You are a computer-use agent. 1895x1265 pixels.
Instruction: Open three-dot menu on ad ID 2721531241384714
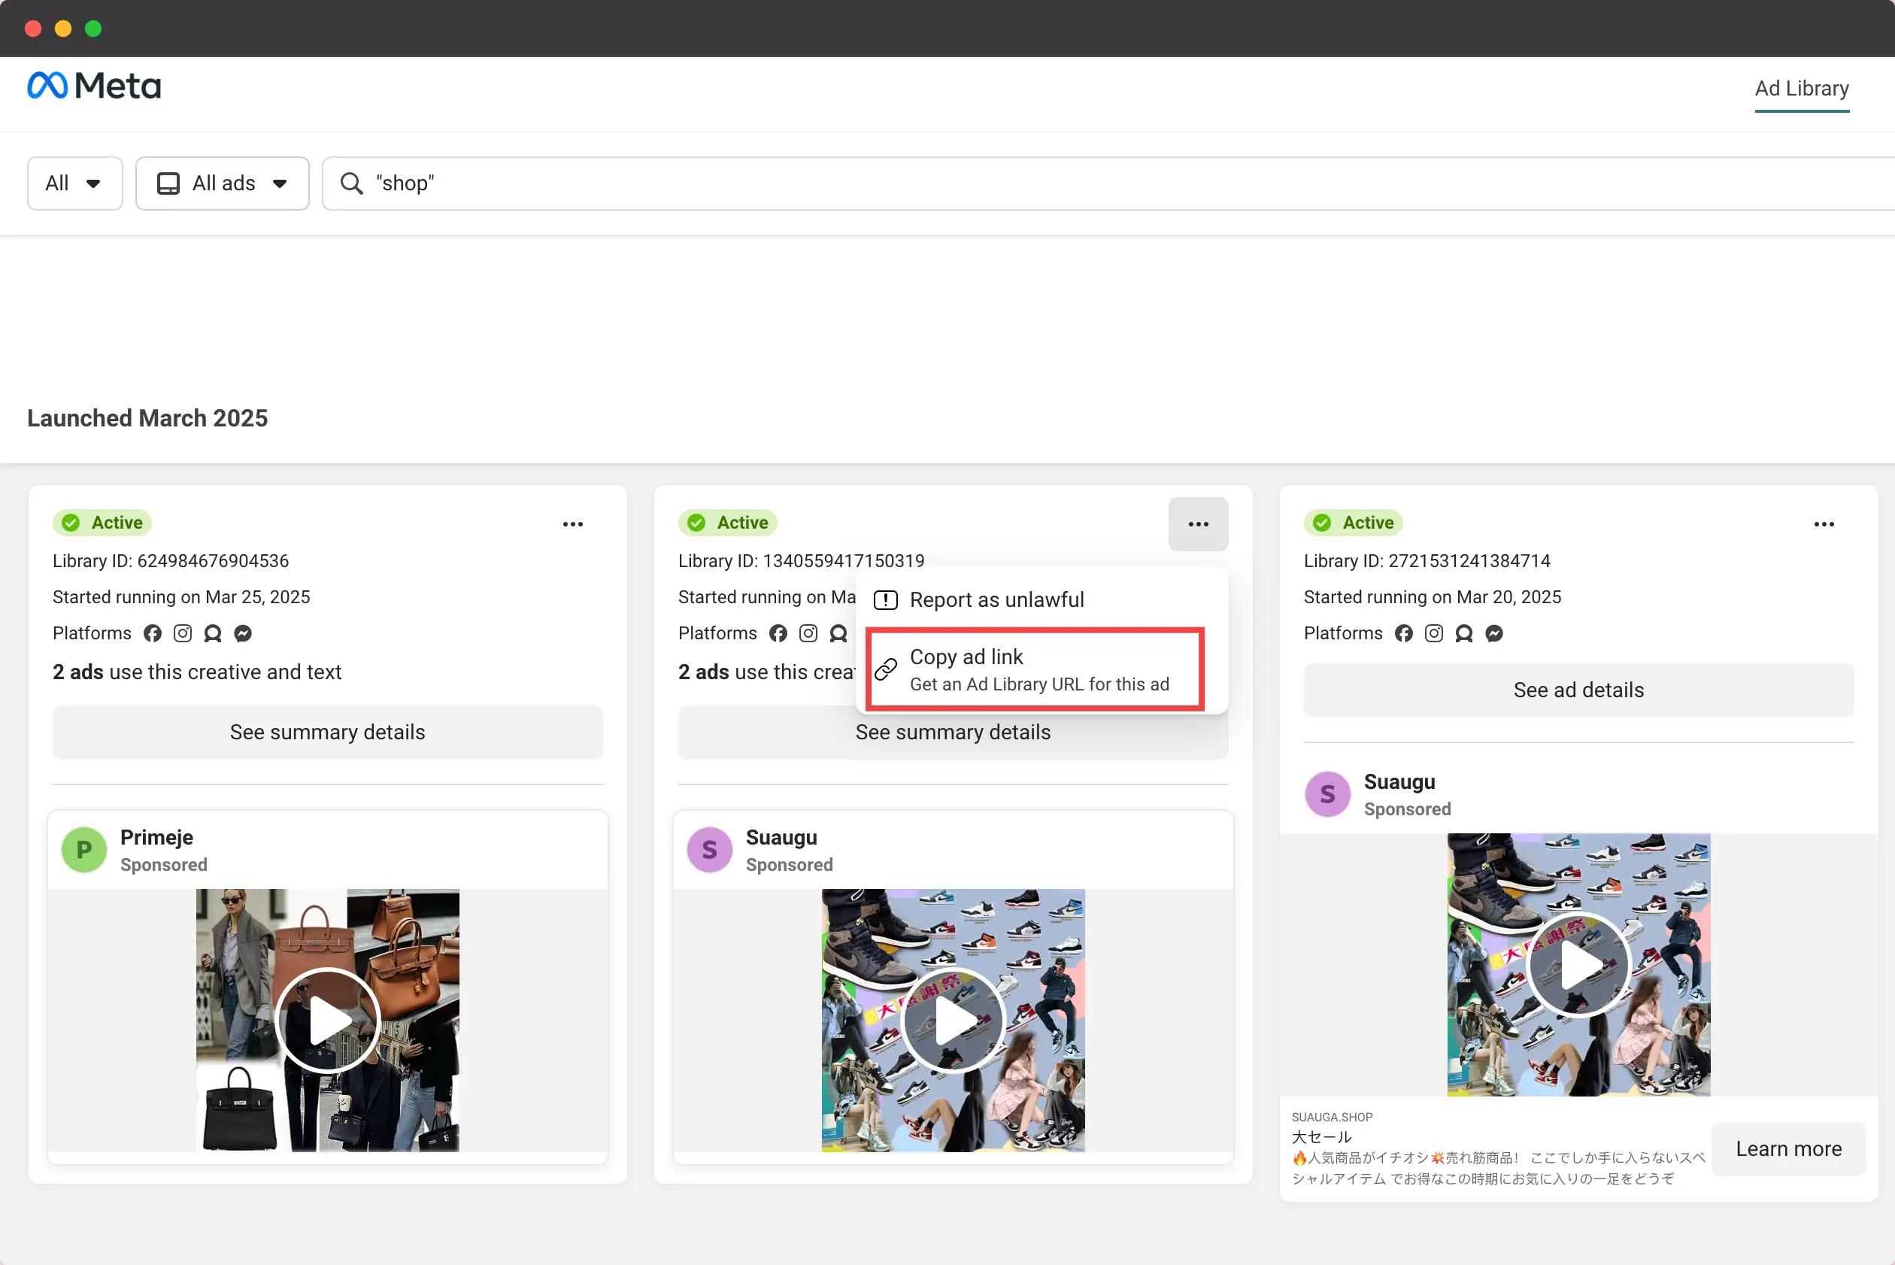pos(1824,524)
